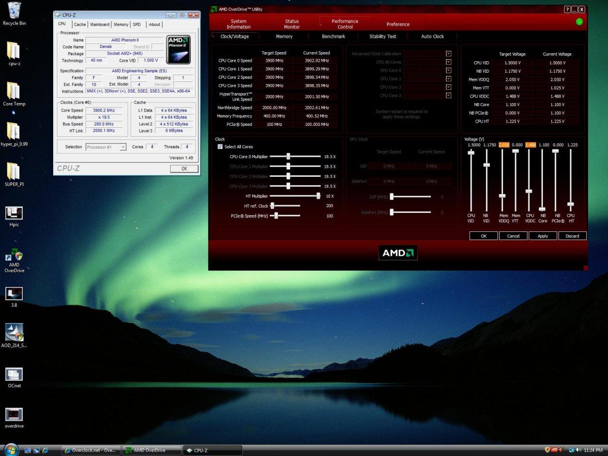Open the Status Monitor tab
This screenshot has height=456, width=608.
coord(292,24)
